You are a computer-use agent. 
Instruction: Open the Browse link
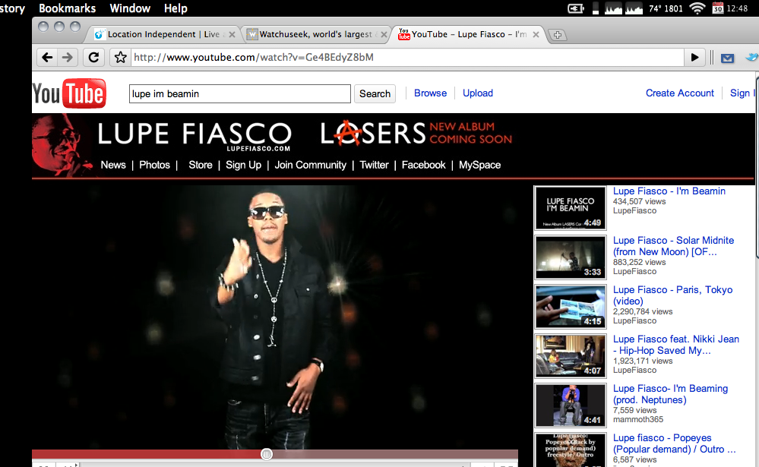tap(430, 93)
